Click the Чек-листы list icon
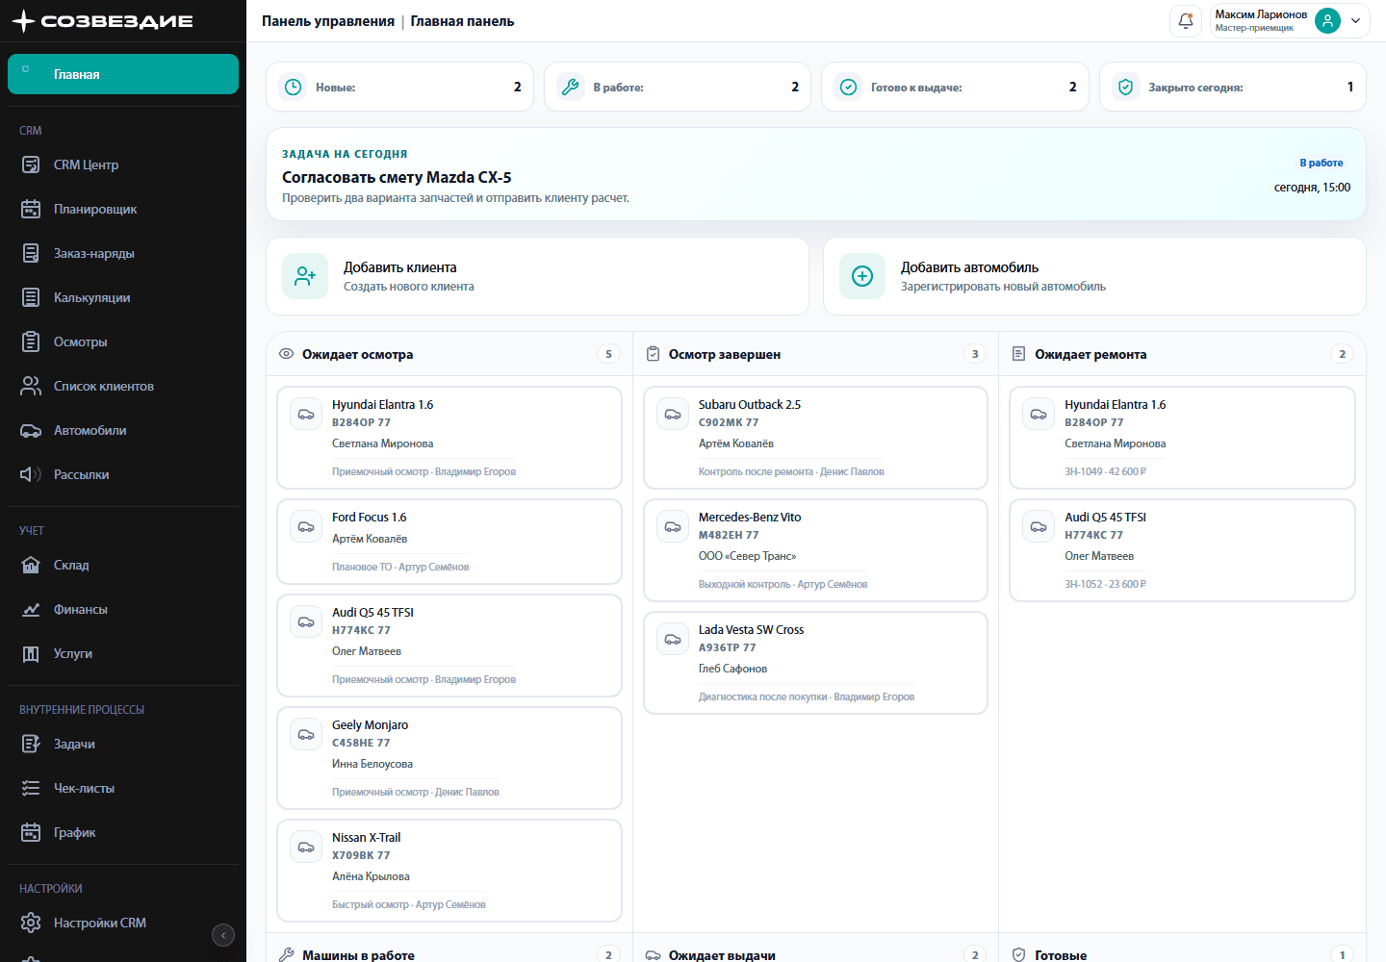Screen dimensions: 1386x962 (x=31, y=788)
